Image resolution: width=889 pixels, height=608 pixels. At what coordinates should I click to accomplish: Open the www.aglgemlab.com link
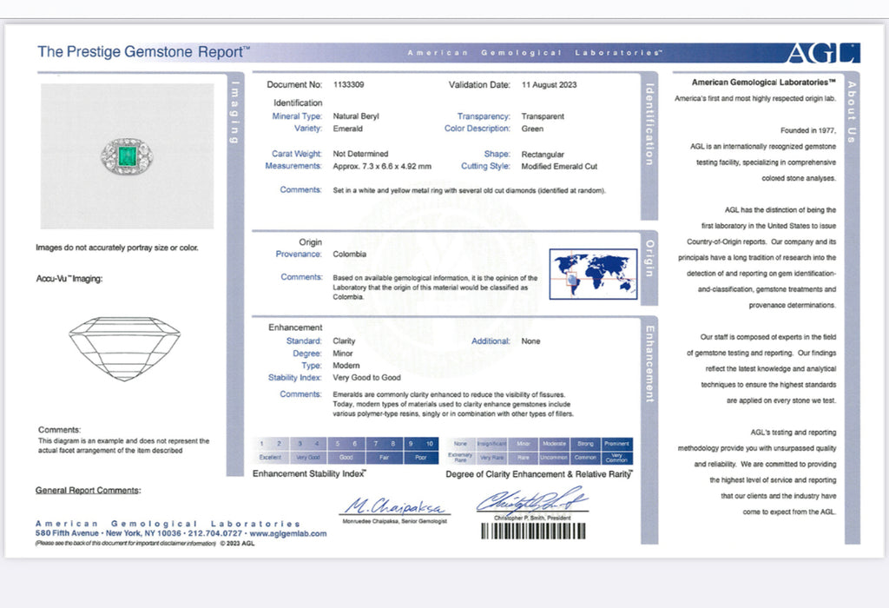(x=288, y=534)
